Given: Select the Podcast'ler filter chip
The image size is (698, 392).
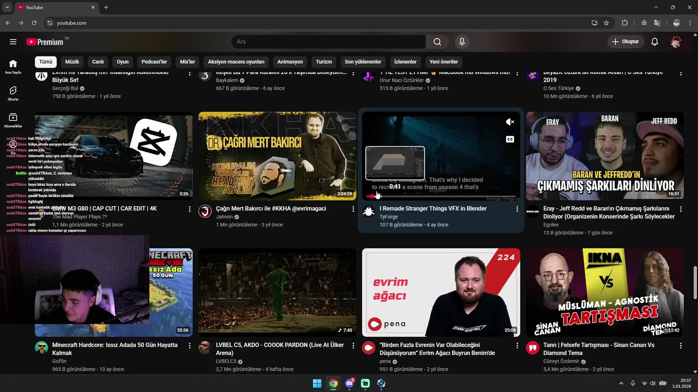Looking at the screenshot, I should pyautogui.click(x=154, y=62).
